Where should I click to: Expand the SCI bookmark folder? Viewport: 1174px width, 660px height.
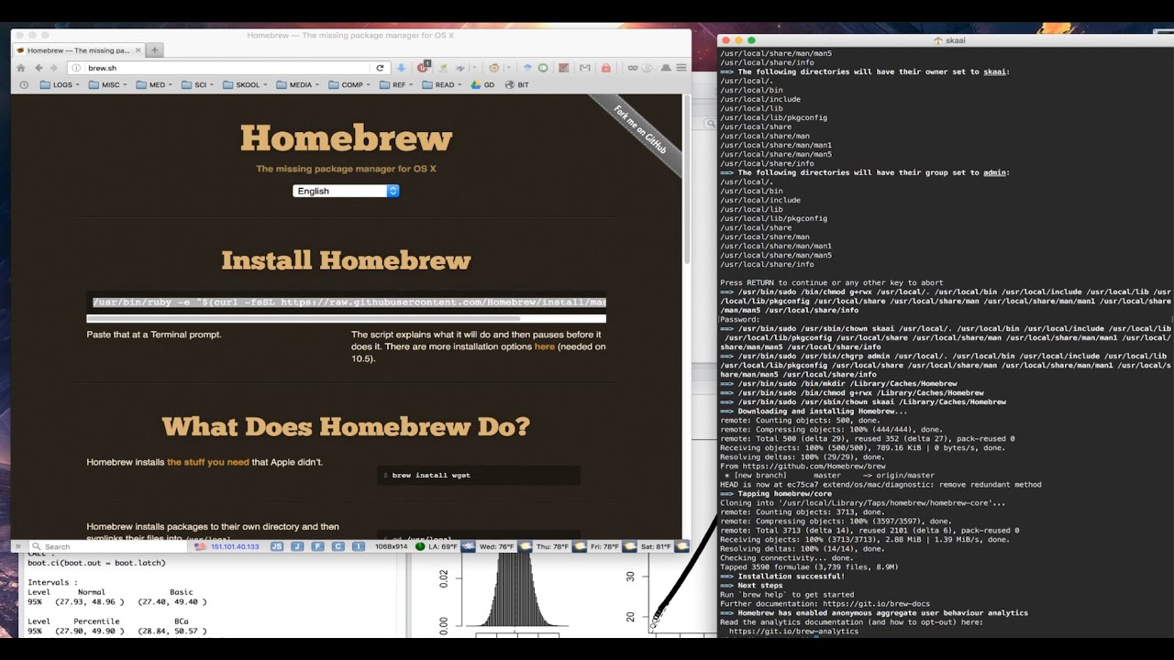(198, 84)
